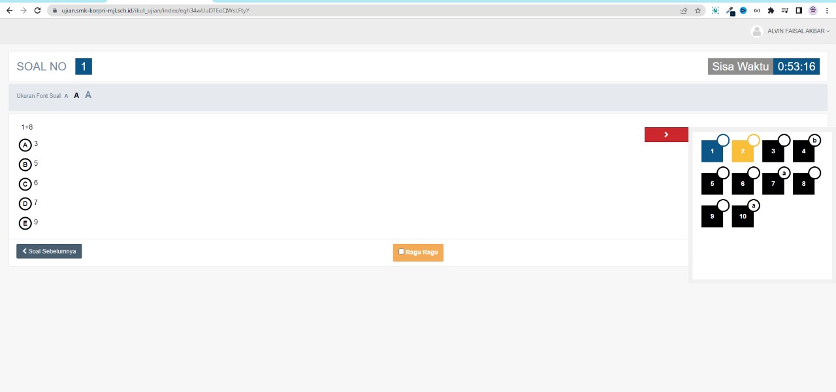Set question font to the largest A size
Image resolution: width=836 pixels, height=392 pixels.
[88, 95]
